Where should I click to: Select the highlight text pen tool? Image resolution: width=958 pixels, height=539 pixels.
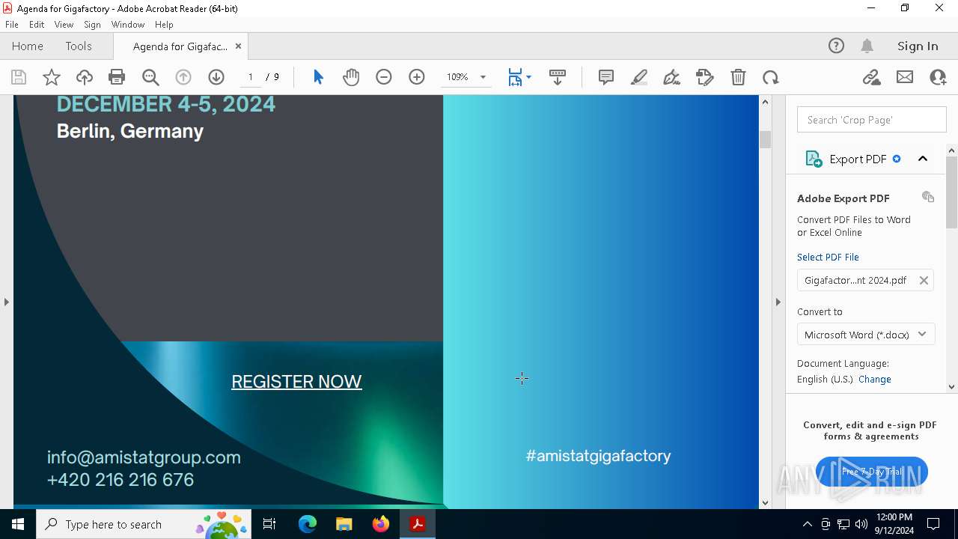click(639, 77)
